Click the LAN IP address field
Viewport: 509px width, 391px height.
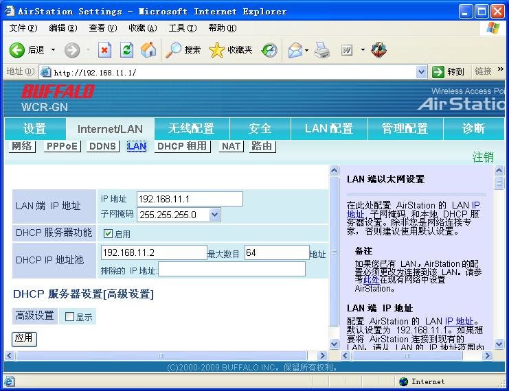(x=190, y=199)
